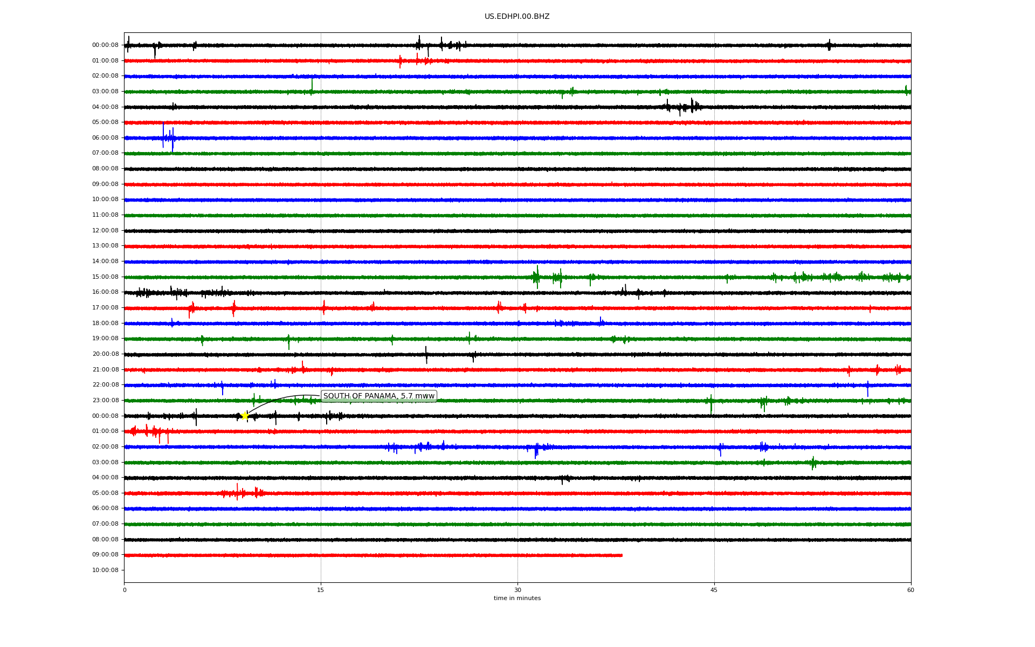Image resolution: width=1035 pixels, height=647 pixels.
Task: Click the x-axis tick label 0
Action: point(125,590)
